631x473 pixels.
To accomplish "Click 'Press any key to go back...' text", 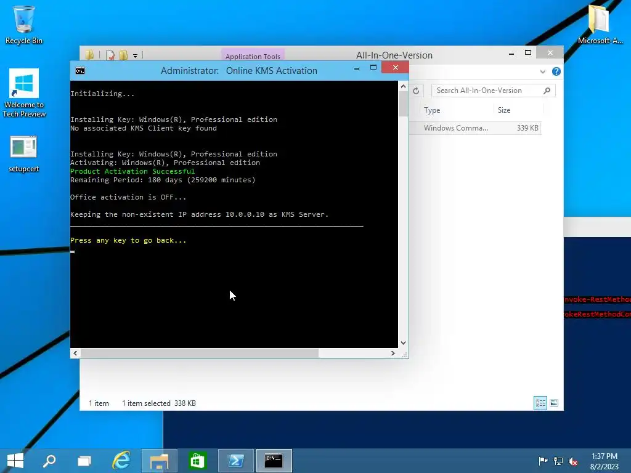I will 128,241.
